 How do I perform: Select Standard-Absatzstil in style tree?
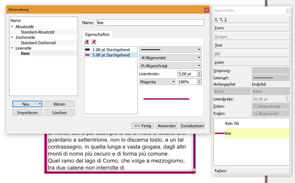(38, 32)
